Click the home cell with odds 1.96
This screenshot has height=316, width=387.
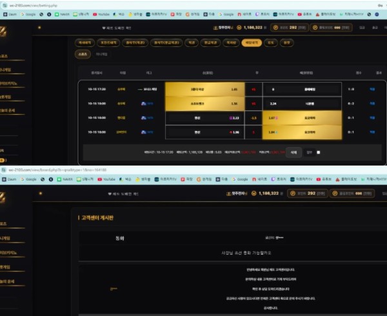[205, 132]
